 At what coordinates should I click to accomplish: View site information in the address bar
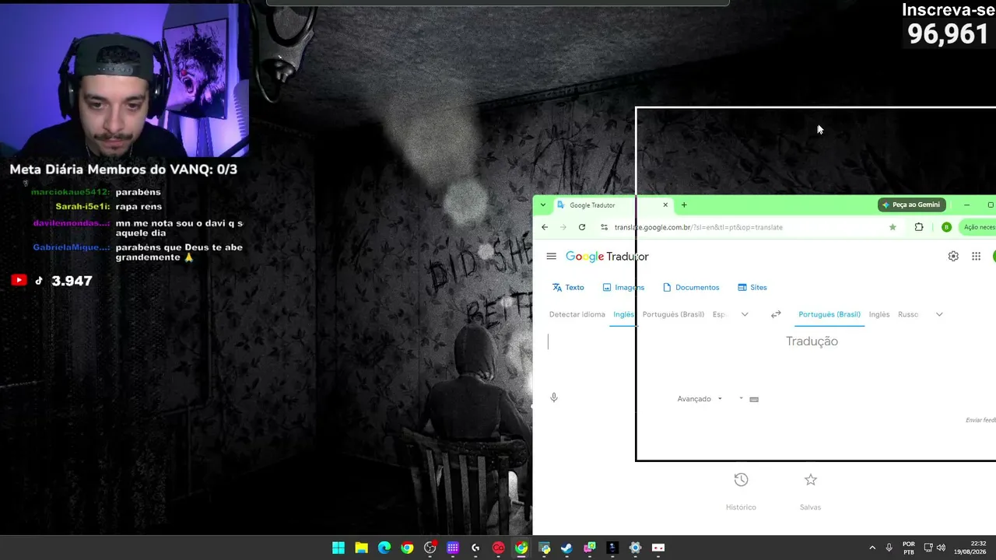pyautogui.click(x=604, y=227)
